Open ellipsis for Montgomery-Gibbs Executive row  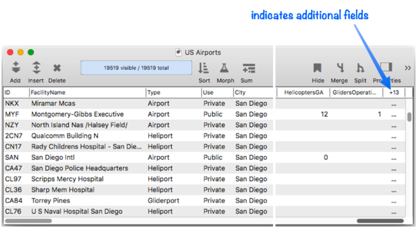click(x=394, y=116)
